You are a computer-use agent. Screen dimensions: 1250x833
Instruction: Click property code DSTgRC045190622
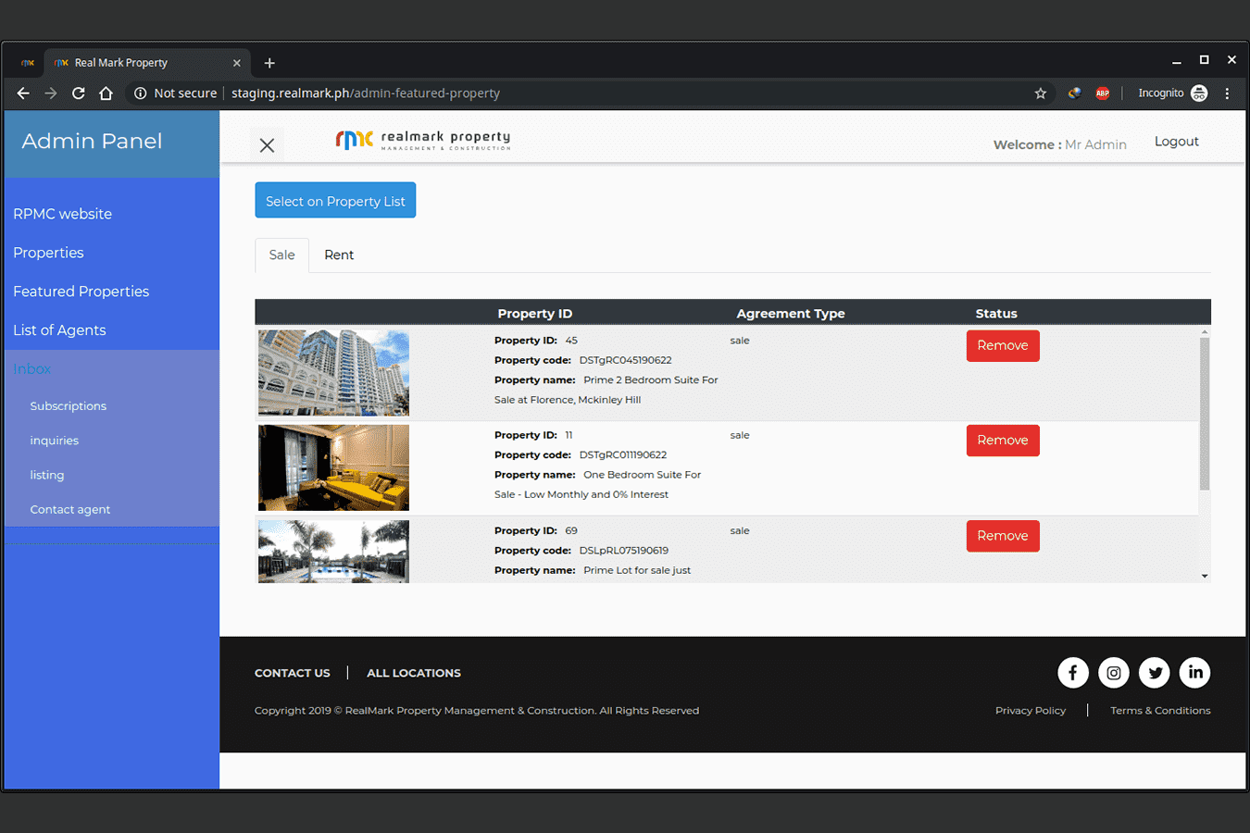[x=626, y=361]
